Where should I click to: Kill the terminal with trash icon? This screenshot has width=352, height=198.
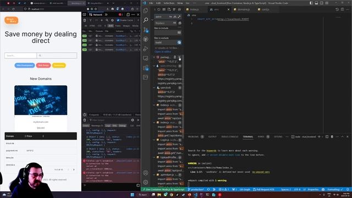pyautogui.click(x=332, y=136)
